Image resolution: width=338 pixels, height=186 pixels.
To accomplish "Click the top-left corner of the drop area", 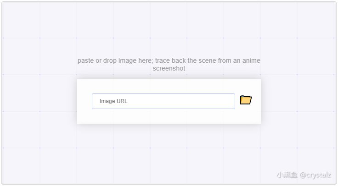I will 6,5.
